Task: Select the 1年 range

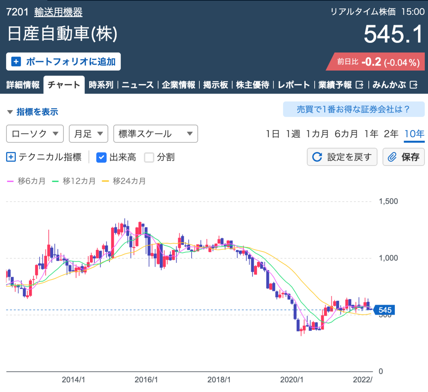Action: (x=371, y=134)
